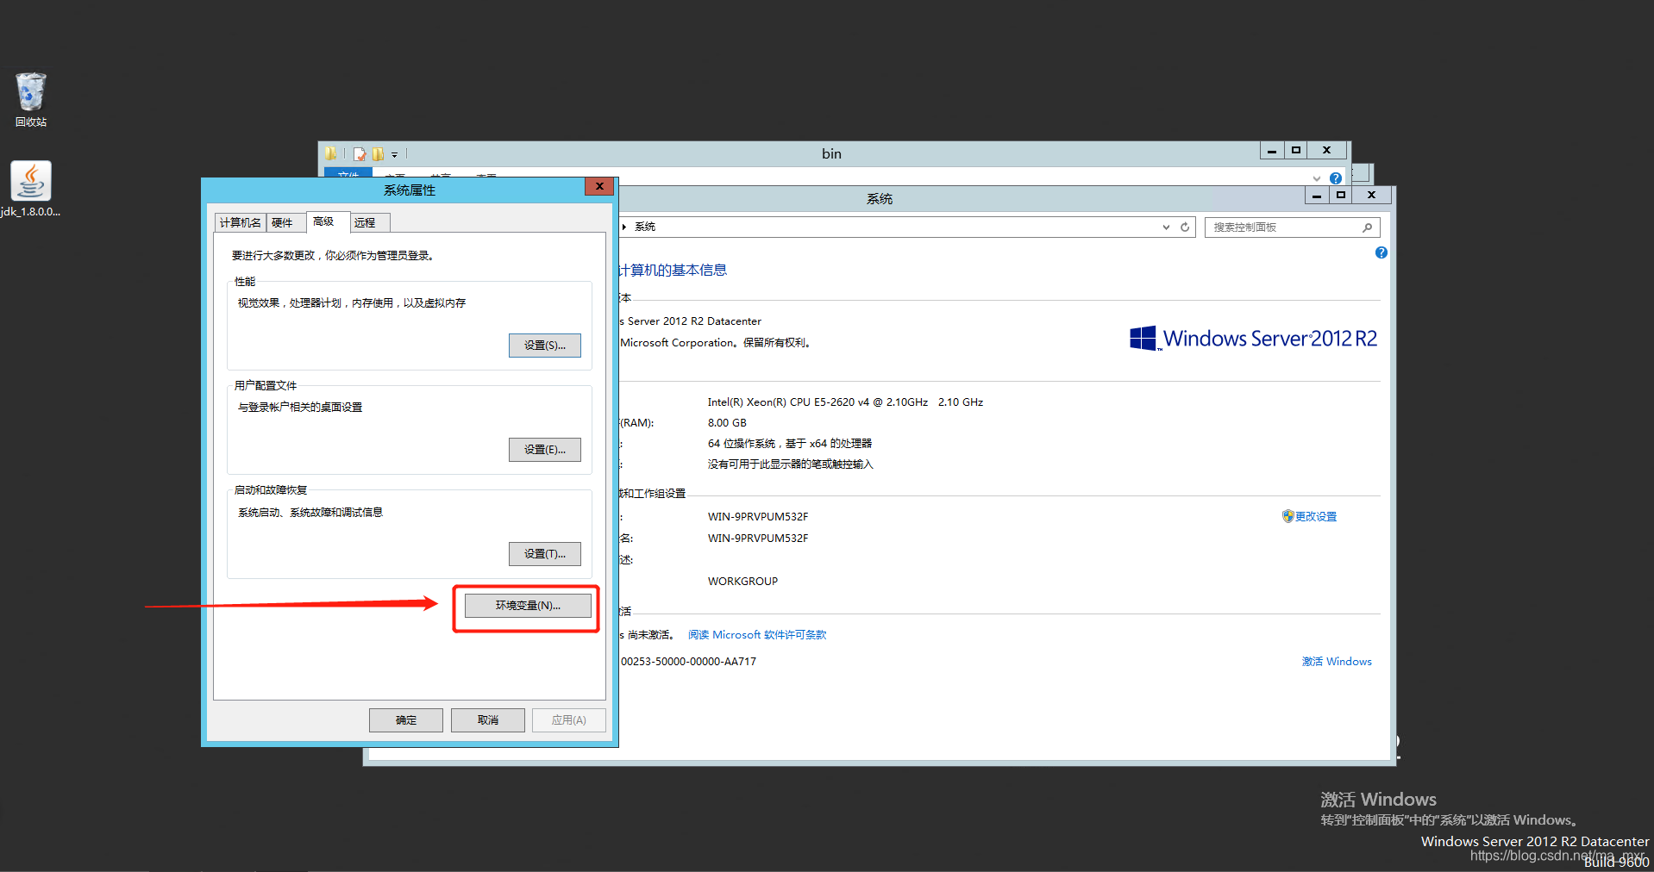
Task: Click the Properties quick access icon in bin window
Action: [x=360, y=154]
